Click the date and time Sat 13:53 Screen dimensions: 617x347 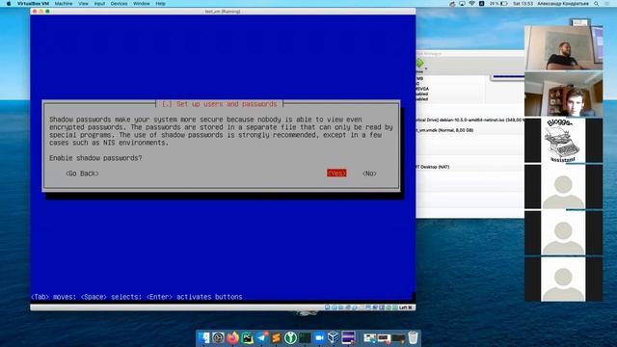click(x=523, y=4)
